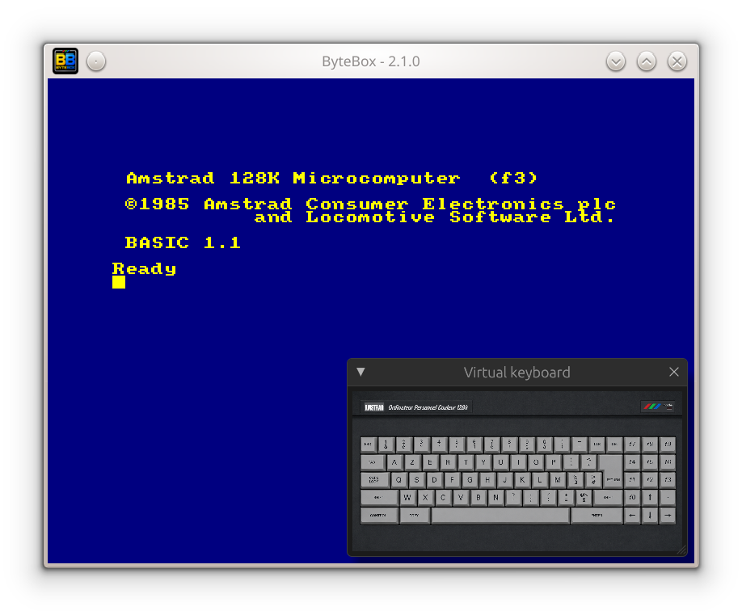
Task: Tap the E key on virtual keyboard
Action: point(430,462)
